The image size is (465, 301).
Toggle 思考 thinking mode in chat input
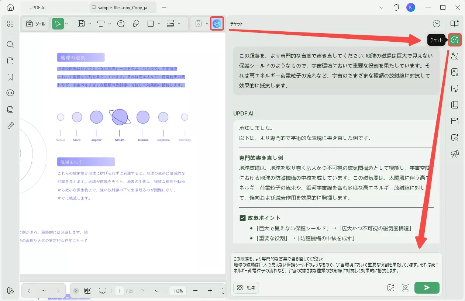click(x=246, y=288)
